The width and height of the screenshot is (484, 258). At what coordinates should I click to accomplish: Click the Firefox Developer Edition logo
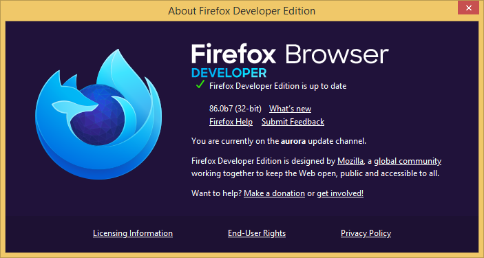click(x=98, y=114)
